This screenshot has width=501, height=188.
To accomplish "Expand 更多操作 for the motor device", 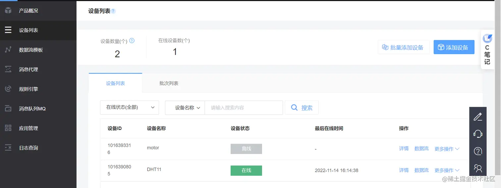I will [447, 149].
